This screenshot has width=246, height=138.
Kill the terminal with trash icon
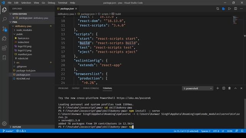point(229,88)
